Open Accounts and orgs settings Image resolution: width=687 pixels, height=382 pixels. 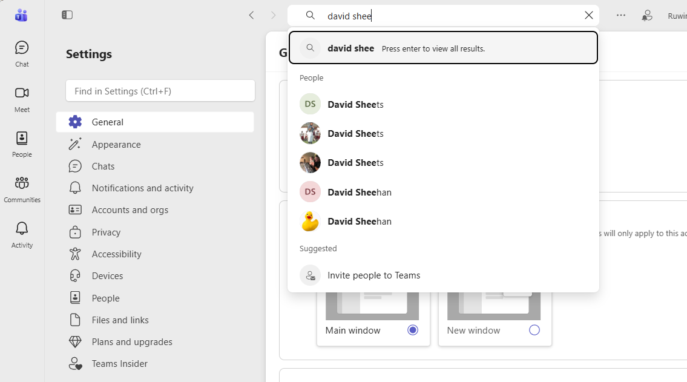pyautogui.click(x=155, y=210)
